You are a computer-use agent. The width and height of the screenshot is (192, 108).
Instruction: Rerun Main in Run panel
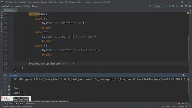tap(5, 79)
